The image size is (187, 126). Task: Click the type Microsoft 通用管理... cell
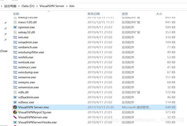(x=136, y=107)
